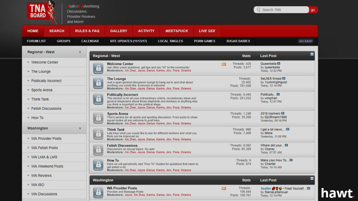
Task: Collapse the Regional - West sidebar section
Action: (80, 52)
